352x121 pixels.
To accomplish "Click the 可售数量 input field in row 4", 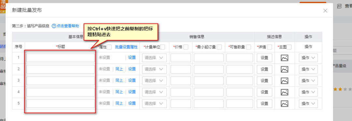I will pos(240,92).
